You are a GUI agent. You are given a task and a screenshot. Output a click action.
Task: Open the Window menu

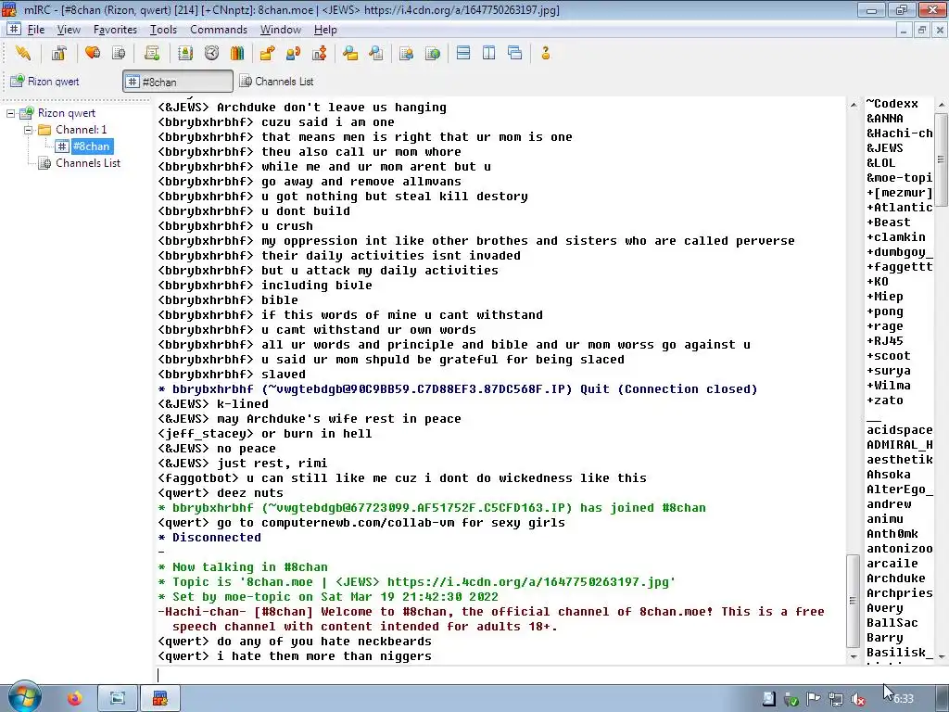coord(280,30)
